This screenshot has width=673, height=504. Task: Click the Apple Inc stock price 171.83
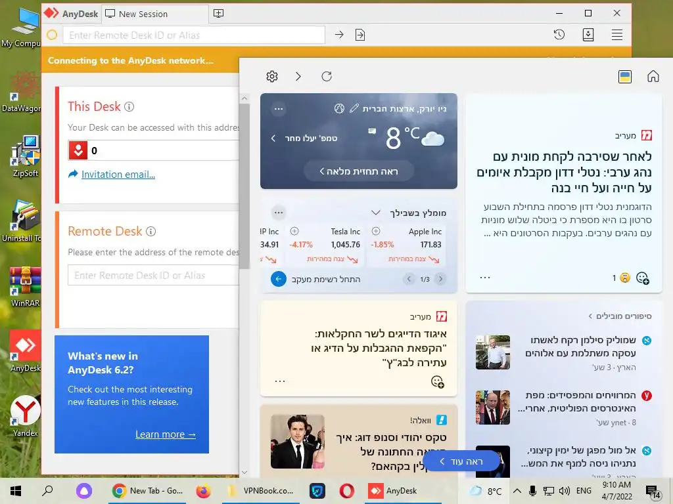[x=430, y=244]
